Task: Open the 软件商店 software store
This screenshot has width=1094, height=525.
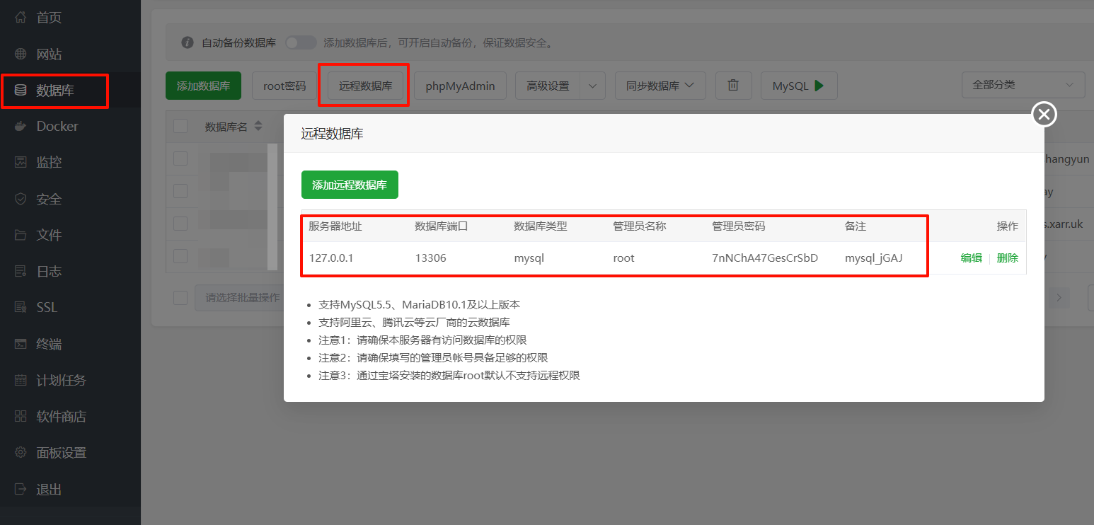Action: point(57,416)
